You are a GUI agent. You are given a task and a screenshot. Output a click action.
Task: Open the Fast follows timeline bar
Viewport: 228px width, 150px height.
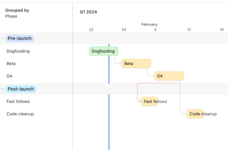[x=149, y=101]
